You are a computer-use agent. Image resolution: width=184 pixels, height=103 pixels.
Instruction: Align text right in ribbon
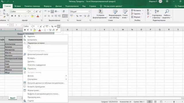52,16
